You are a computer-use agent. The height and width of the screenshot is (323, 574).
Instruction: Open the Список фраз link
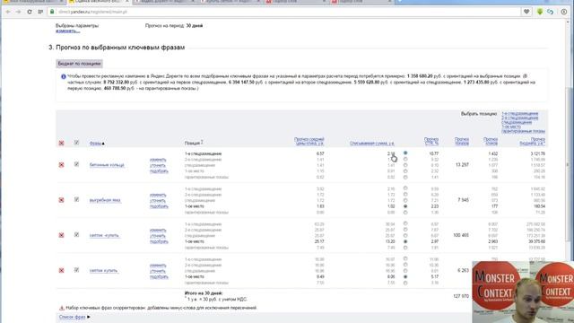tap(72, 317)
